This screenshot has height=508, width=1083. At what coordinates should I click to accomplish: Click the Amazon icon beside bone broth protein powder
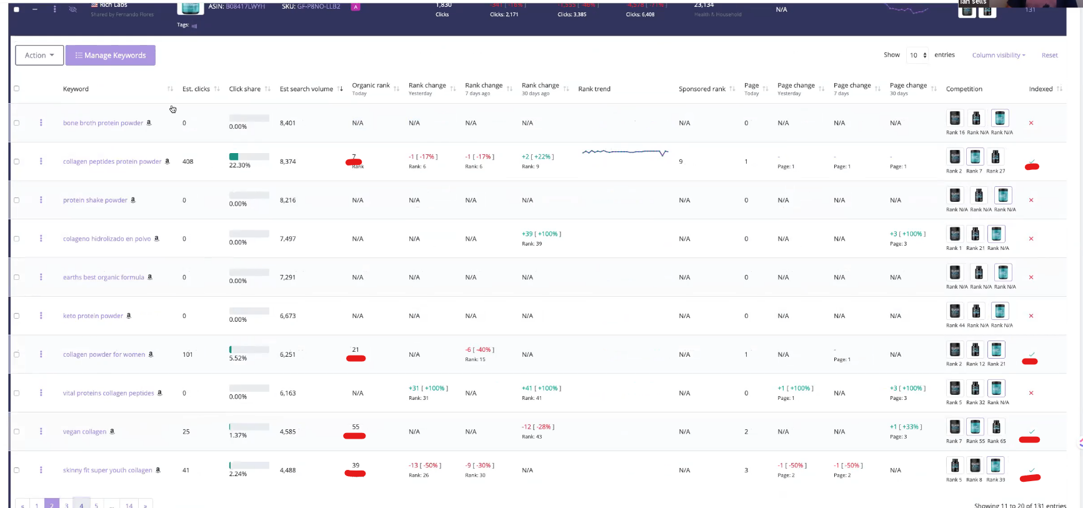149,122
